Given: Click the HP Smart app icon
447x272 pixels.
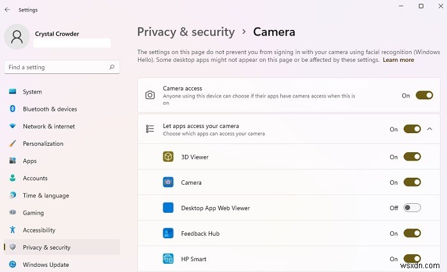Looking at the screenshot, I should coord(168,259).
